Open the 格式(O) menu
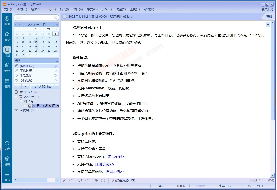The width and height of the screenshot is (277, 190). [92, 9]
